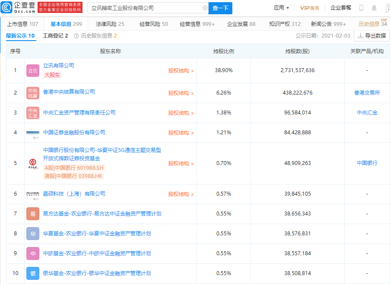The height and width of the screenshot is (285, 390).
Task: Switch to the 上市信息 tab
Action: pyautogui.click(x=22, y=24)
